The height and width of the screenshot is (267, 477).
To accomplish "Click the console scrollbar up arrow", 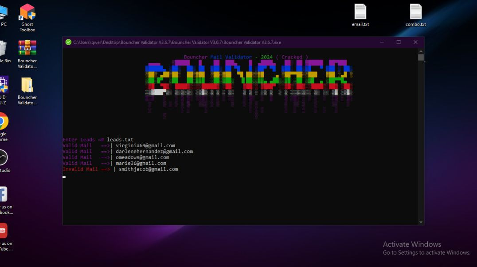I will 421,51.
